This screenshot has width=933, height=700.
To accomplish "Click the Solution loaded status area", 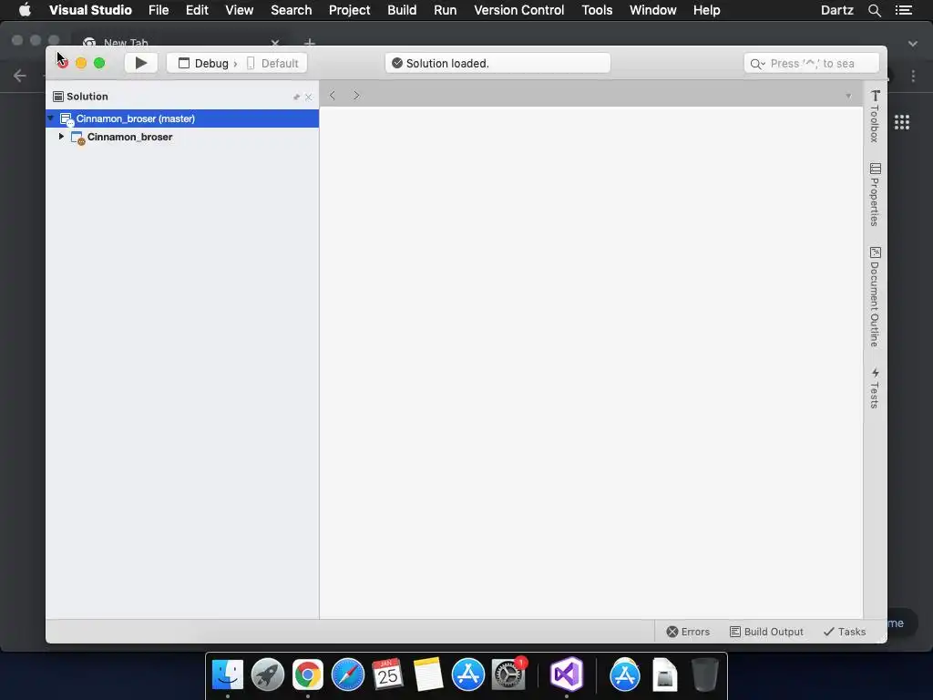I will (497, 63).
